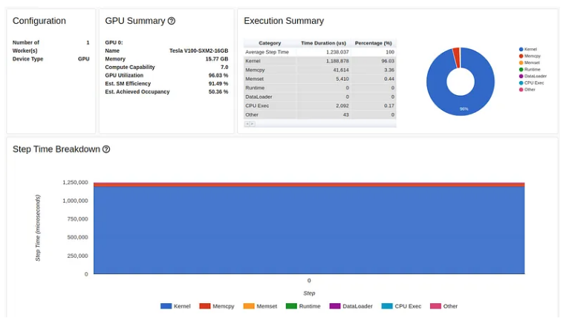Select Memset orange swatch in step chart legend
The height and width of the screenshot is (327, 566).
tap(249, 306)
